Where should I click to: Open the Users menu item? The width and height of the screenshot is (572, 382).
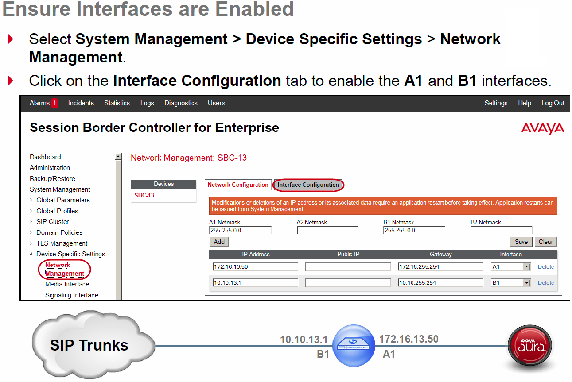[x=216, y=103]
